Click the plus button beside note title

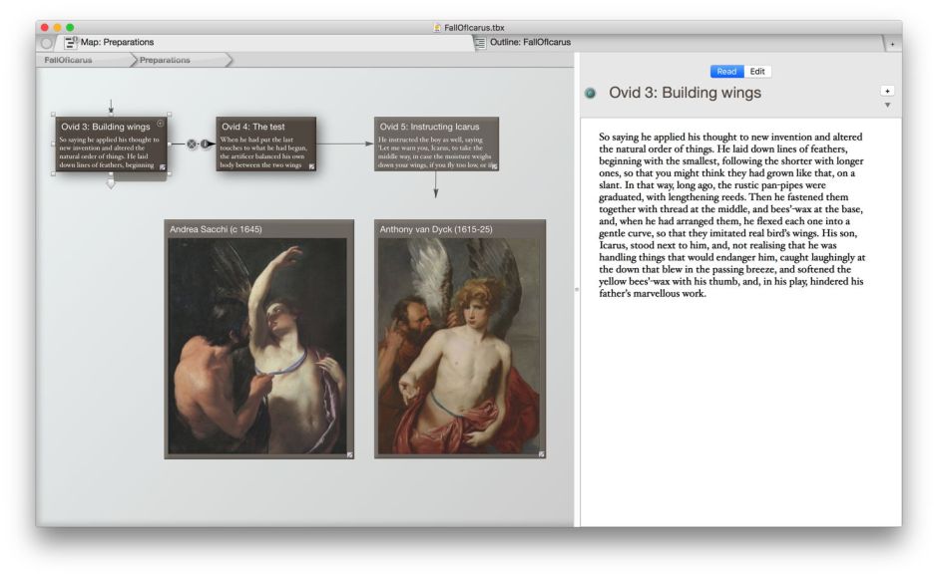pos(887,91)
